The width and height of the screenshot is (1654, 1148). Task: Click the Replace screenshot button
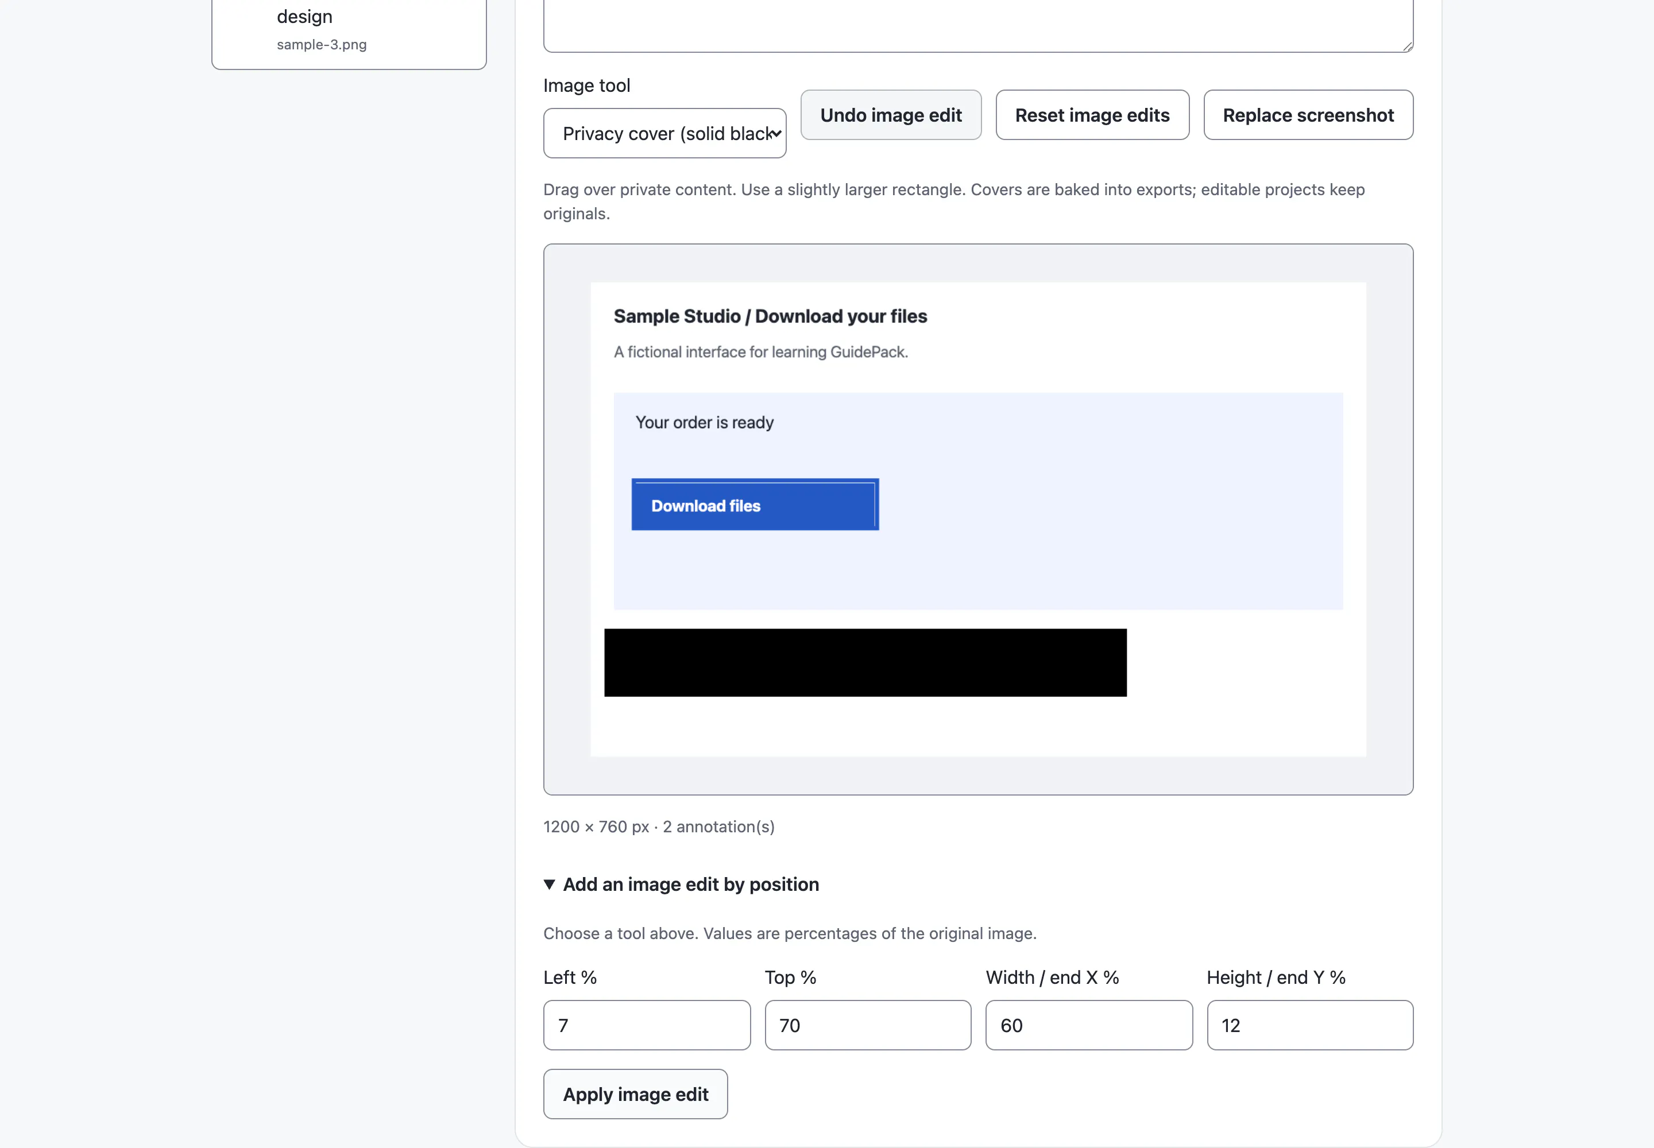(x=1308, y=115)
